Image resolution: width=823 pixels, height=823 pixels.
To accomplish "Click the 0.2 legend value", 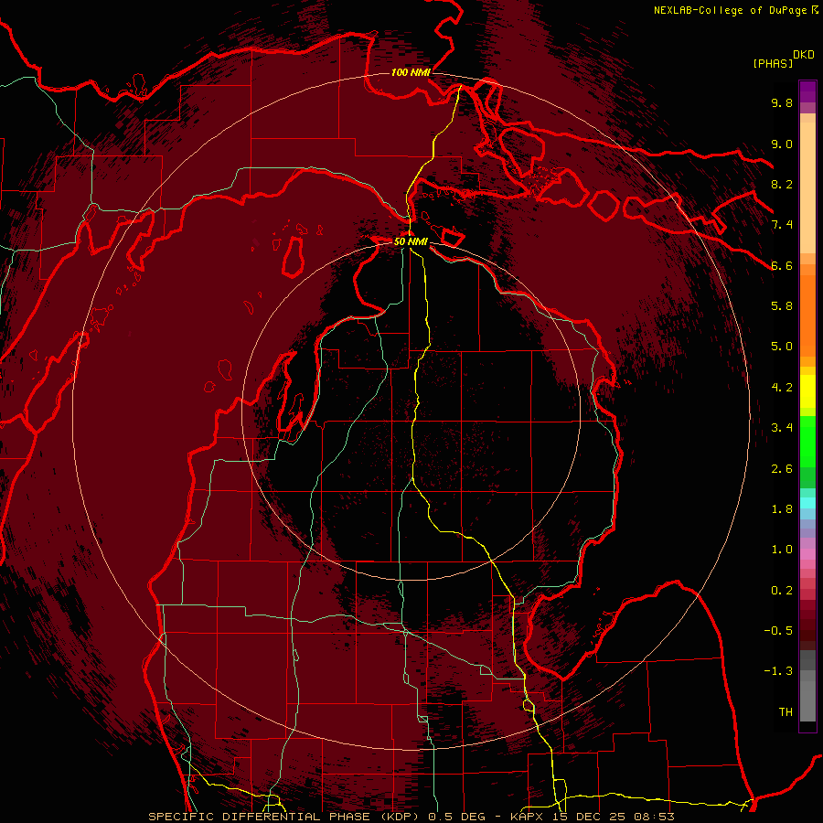I will point(782,591).
